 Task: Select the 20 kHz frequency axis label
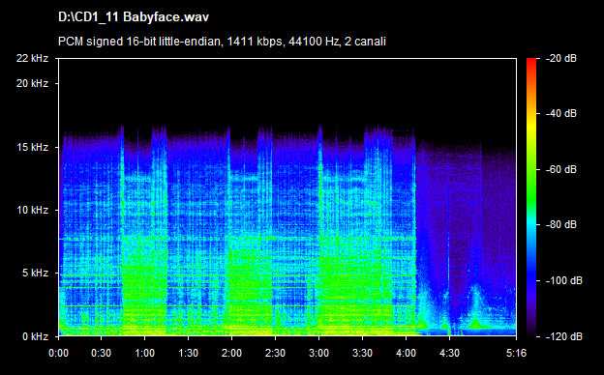pyautogui.click(x=32, y=83)
